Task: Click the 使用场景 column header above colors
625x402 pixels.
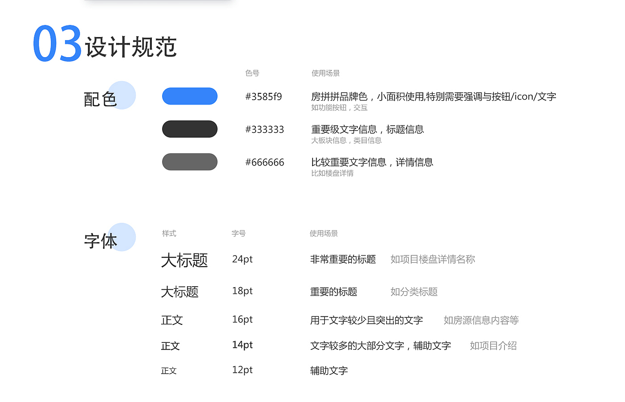Action: pyautogui.click(x=325, y=73)
